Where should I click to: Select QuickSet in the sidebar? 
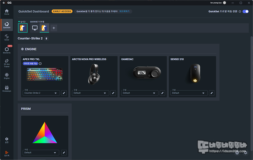pyautogui.click(x=7, y=25)
